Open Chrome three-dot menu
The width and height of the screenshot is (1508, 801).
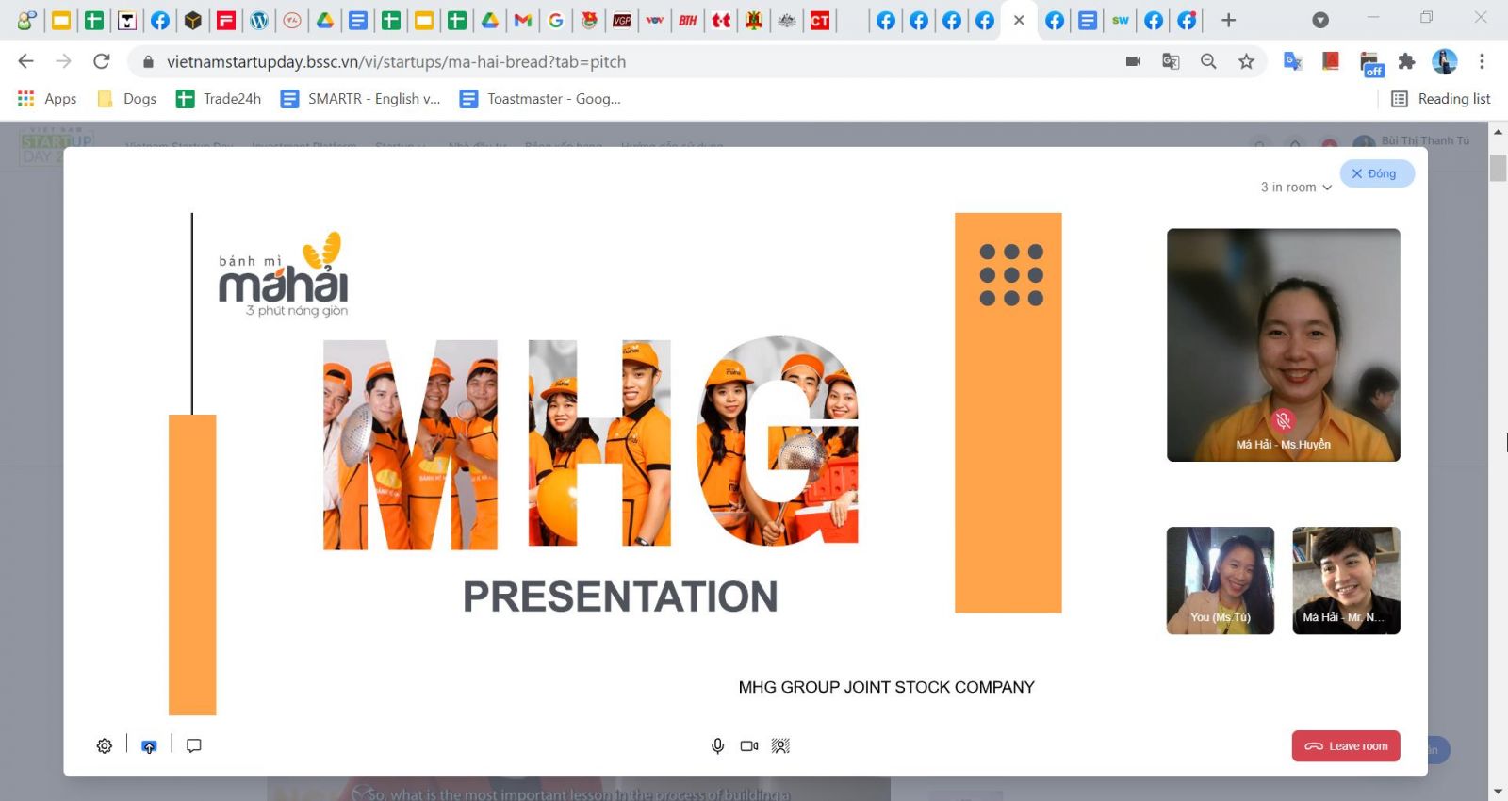1482,61
